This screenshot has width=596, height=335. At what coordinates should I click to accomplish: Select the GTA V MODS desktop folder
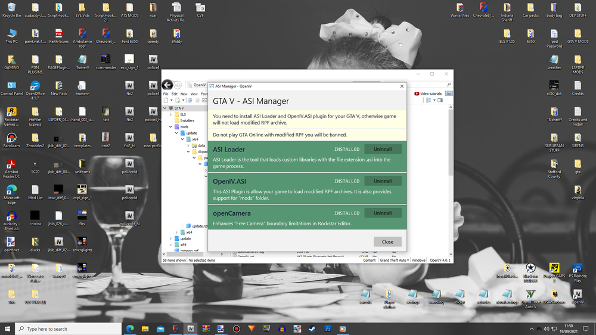(x=578, y=36)
